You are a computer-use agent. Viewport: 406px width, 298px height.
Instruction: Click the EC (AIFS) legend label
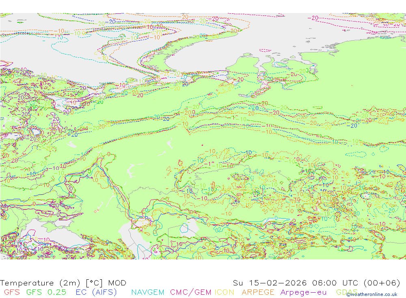96,292
